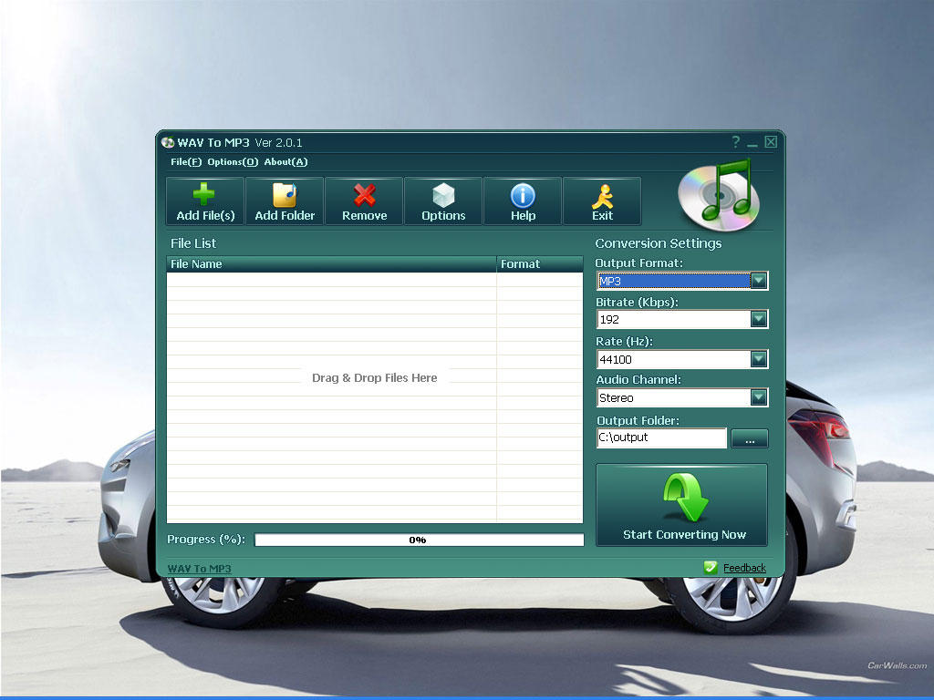Screen dimensions: 934x700
Task: Expand the Rate (Hz) dropdown arrow
Action: coord(759,359)
